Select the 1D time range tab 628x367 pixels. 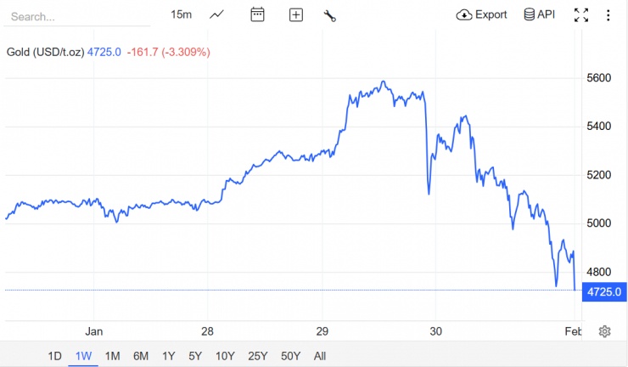(55, 356)
